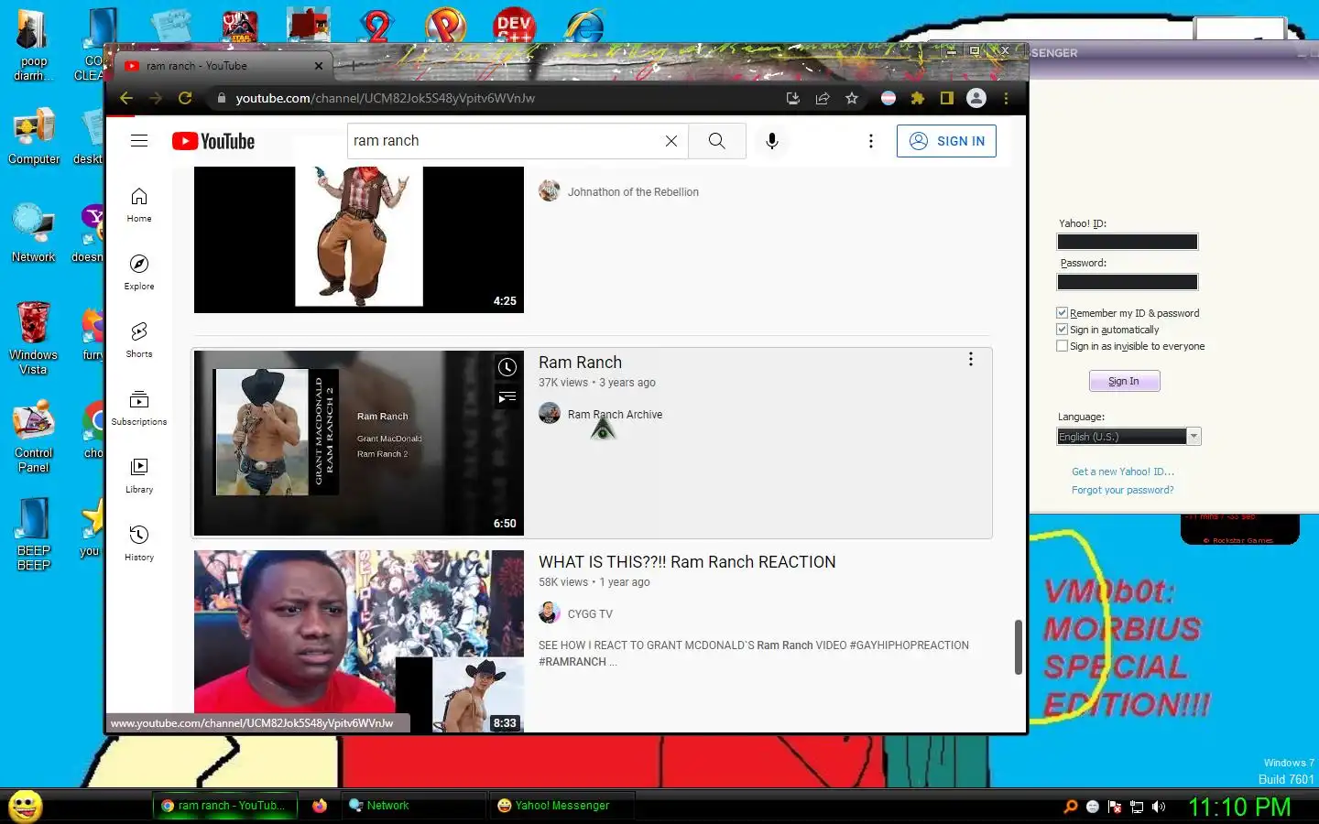This screenshot has width=1319, height=824.
Task: Open the Computer desktop icon
Action: click(x=34, y=137)
